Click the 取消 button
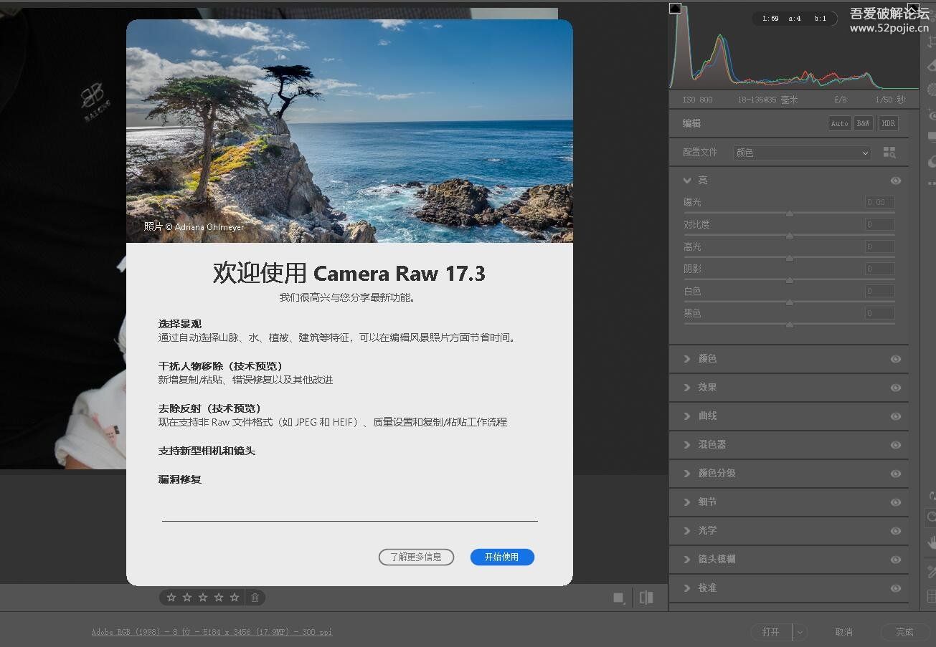 click(844, 632)
